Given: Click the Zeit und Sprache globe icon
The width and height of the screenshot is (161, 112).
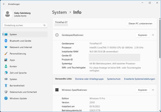Looking at the screenshot, I should click(x=6, y=73).
